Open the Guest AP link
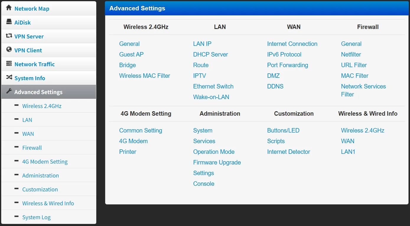Viewport: 410px width, 226px height. point(131,54)
